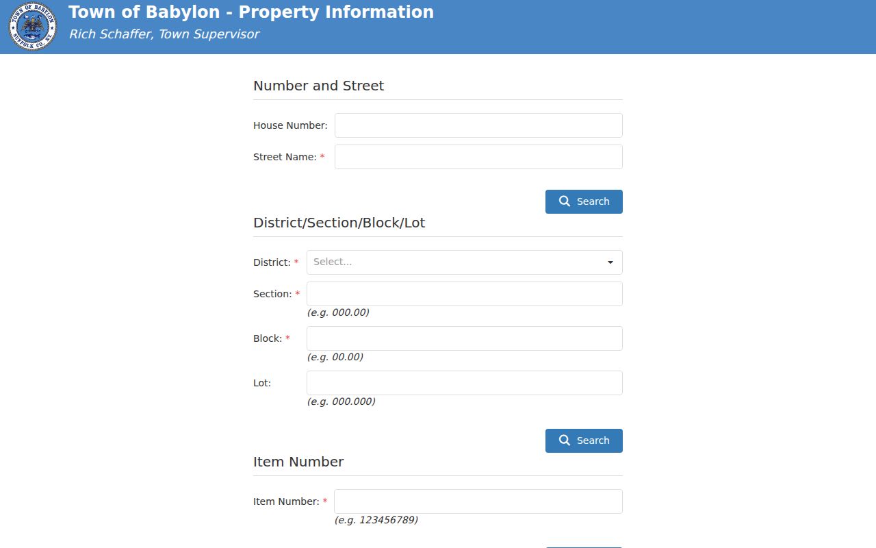Click the 'District/Section/Block/Lot' heading
Viewport: 876px width, 548px height.
point(339,223)
